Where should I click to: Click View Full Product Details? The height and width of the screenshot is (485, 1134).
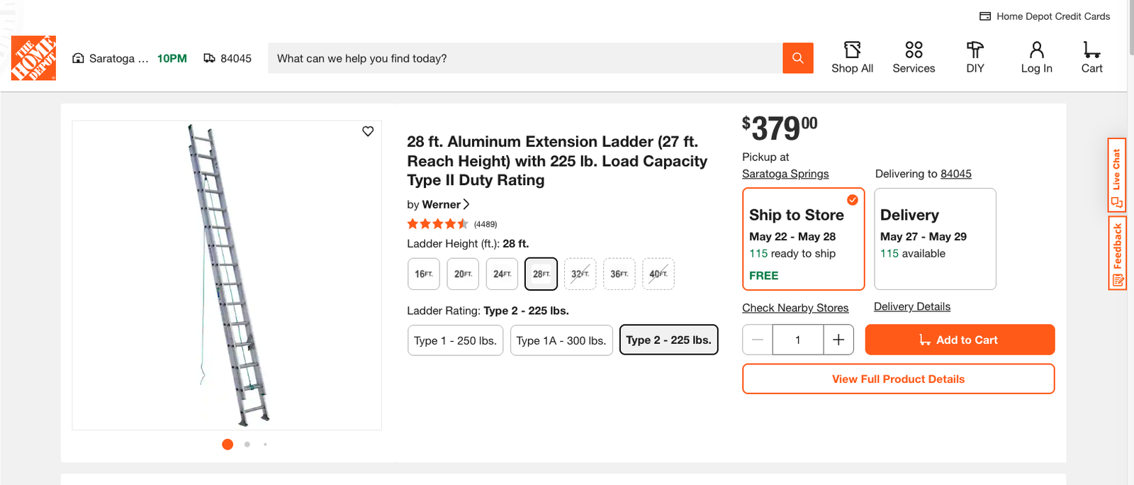tap(898, 379)
